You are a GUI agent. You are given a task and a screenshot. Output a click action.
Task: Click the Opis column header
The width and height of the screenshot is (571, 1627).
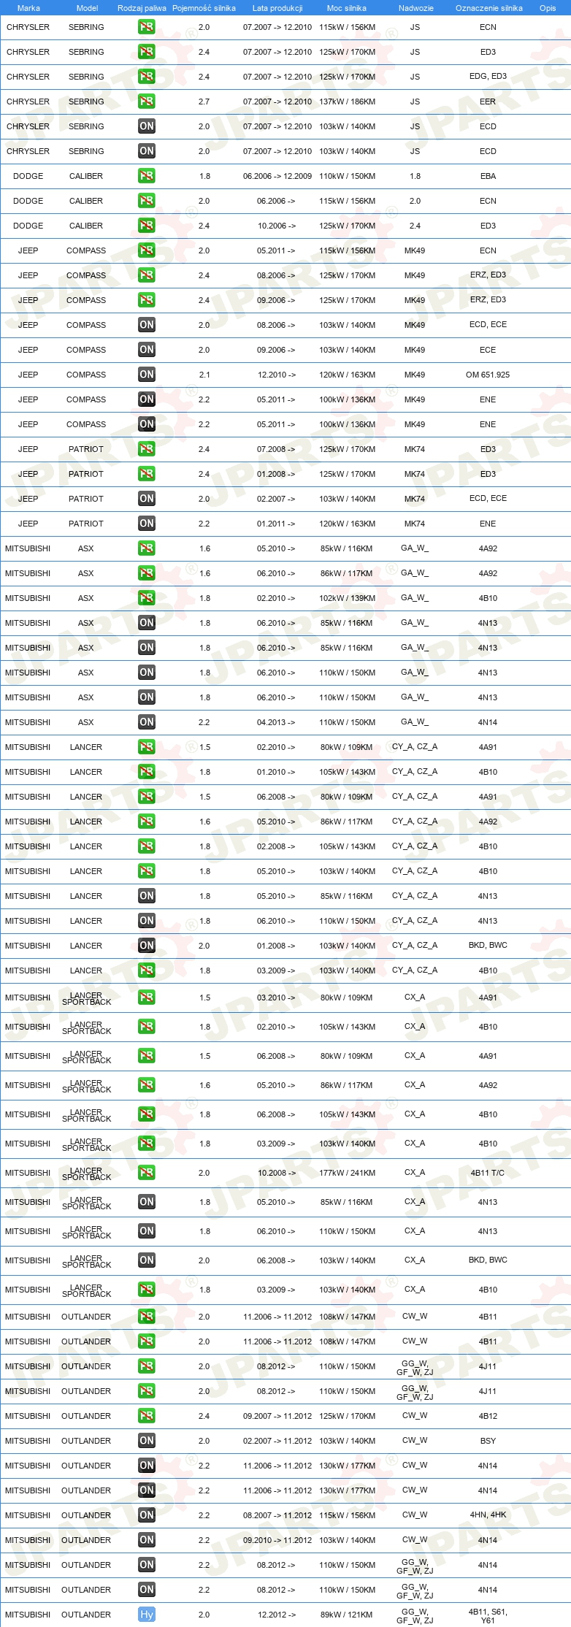click(548, 8)
